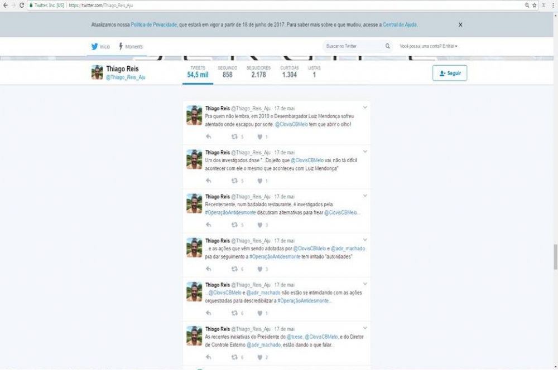Like the 'Um dos investigados disse' tweet
Viewport: 558px width, 370px height.
[x=260, y=181]
